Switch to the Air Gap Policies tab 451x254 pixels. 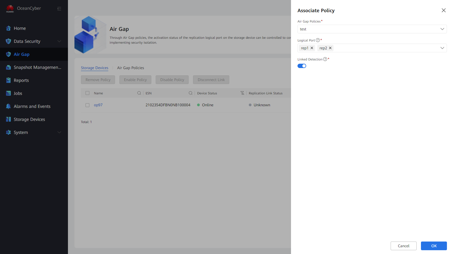(130, 68)
